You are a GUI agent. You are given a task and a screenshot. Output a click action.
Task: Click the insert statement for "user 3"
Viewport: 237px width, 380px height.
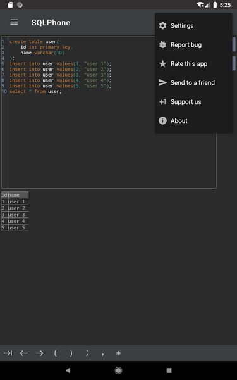click(x=61, y=75)
